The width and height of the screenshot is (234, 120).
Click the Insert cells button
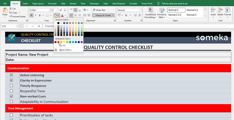(213, 13)
